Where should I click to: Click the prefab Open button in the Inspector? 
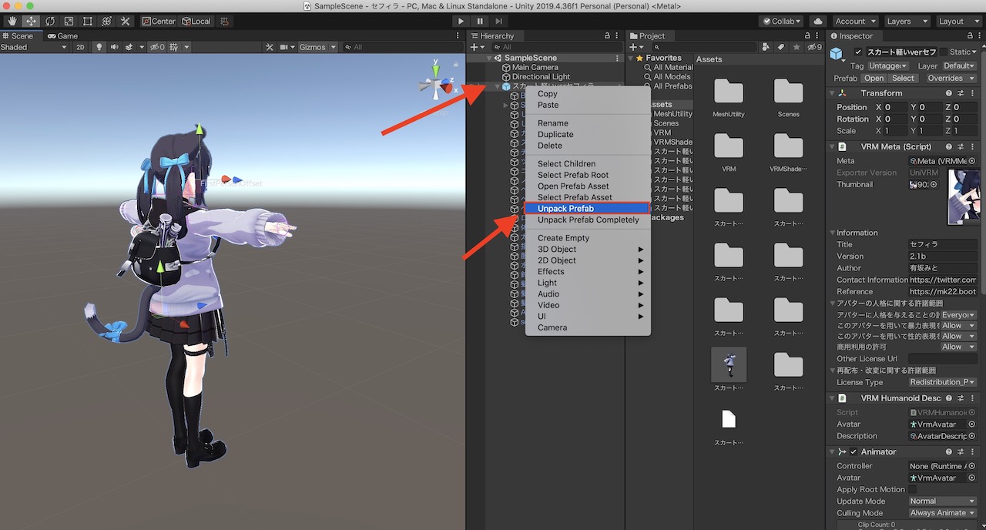click(874, 78)
